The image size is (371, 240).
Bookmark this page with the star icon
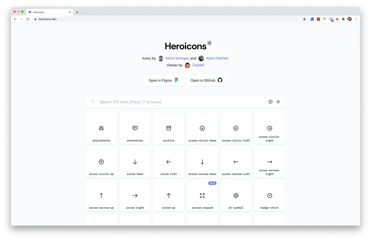point(304,19)
